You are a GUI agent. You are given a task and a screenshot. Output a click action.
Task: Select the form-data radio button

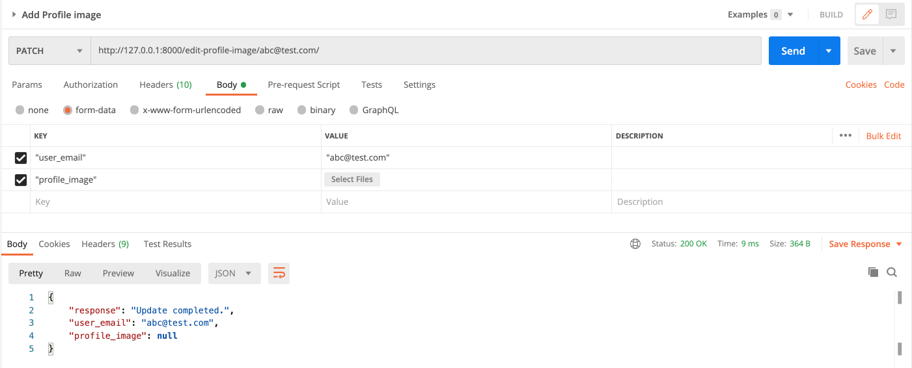click(68, 110)
